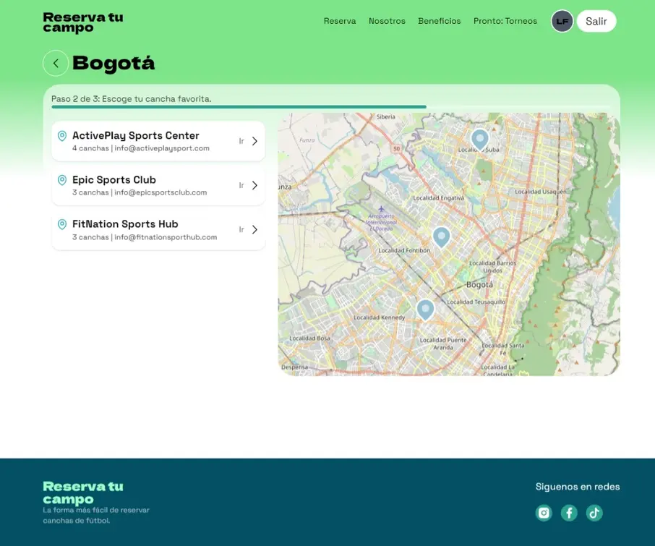This screenshot has height=546, width=655.
Task: Click the location pin icon for ActivePlay Sports Center
Action: click(62, 136)
